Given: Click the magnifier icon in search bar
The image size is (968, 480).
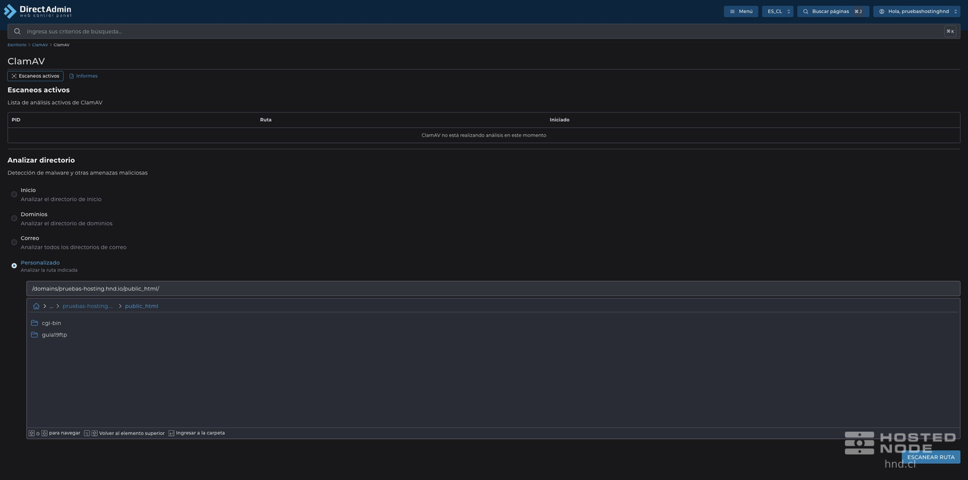Looking at the screenshot, I should (x=17, y=31).
